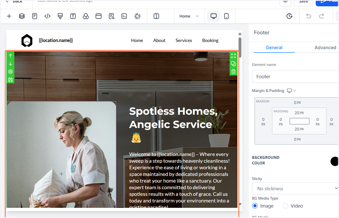
Task: Save section as template icon
Action: point(10,80)
